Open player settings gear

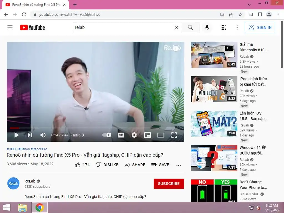[134, 135]
